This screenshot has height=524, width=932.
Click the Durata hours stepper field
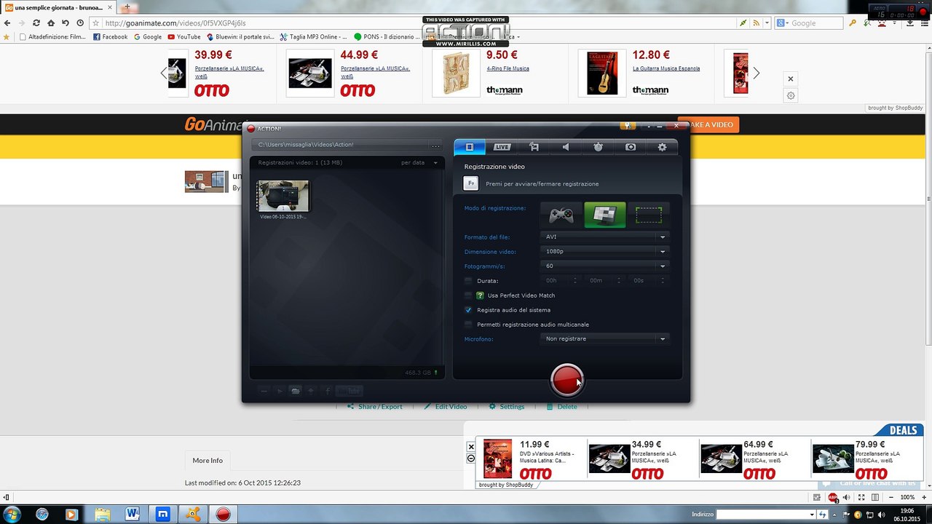pyautogui.click(x=561, y=280)
